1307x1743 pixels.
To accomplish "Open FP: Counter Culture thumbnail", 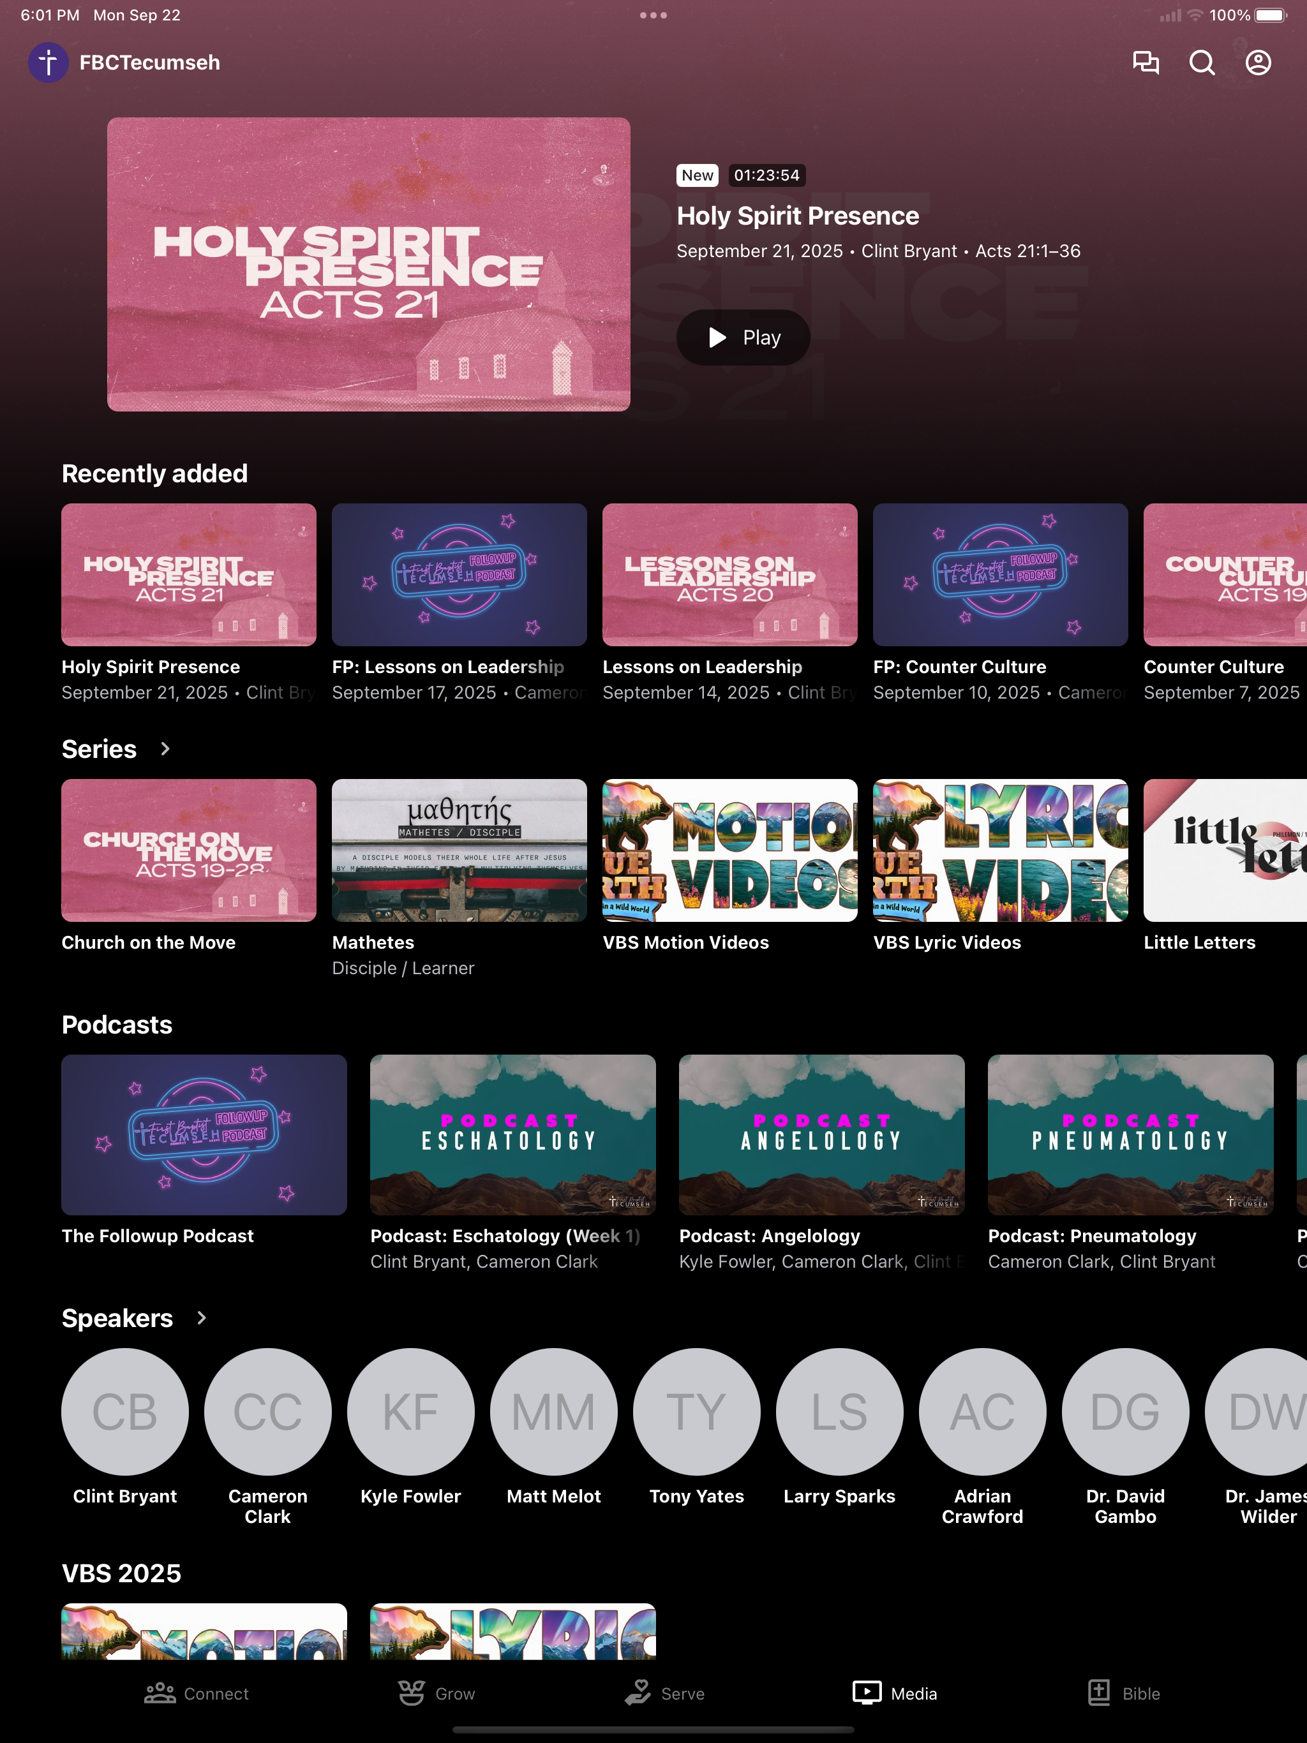I will (1000, 574).
